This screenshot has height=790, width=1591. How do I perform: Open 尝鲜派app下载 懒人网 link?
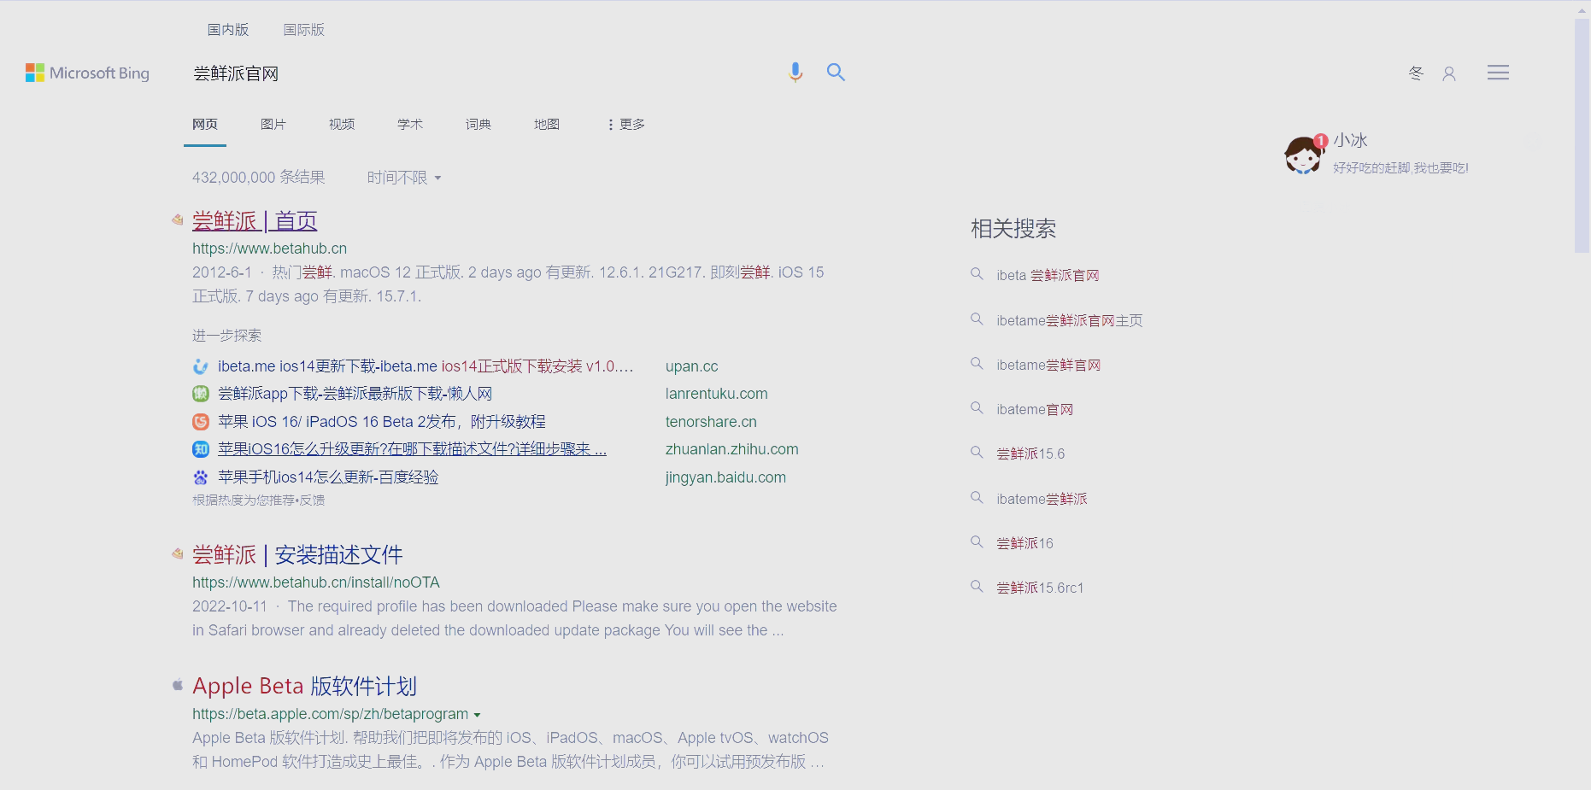tap(355, 394)
